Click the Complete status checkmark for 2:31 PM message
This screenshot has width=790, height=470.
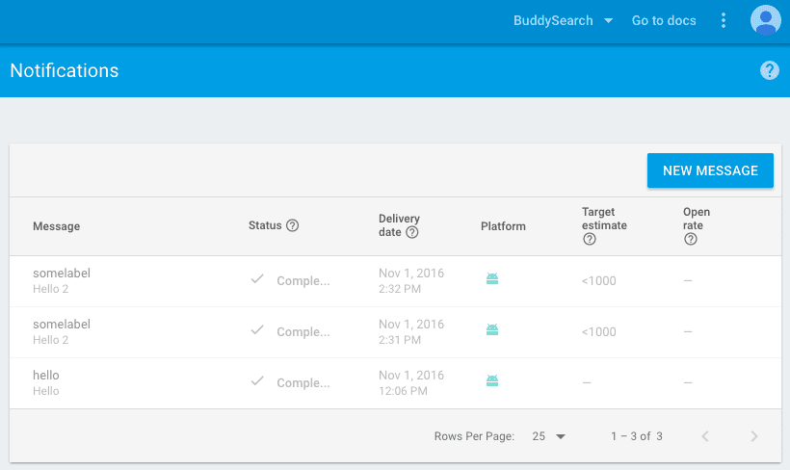(257, 330)
